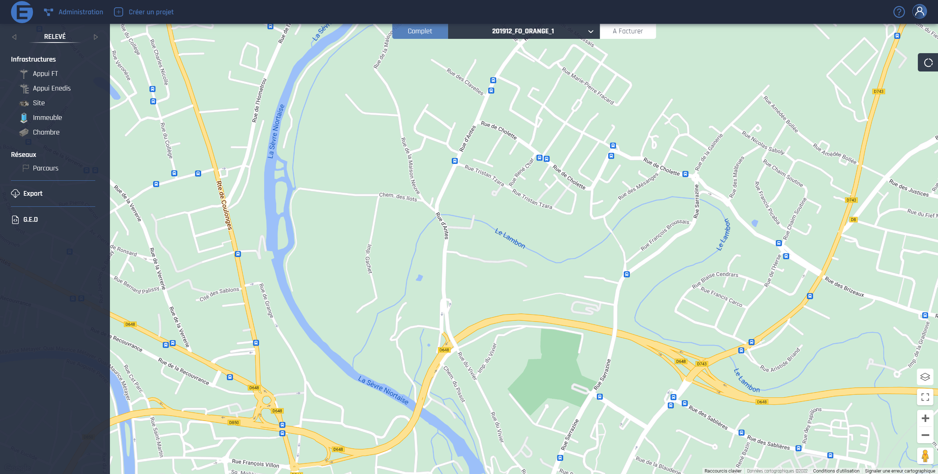Toggle fullscreen map view

(925, 397)
